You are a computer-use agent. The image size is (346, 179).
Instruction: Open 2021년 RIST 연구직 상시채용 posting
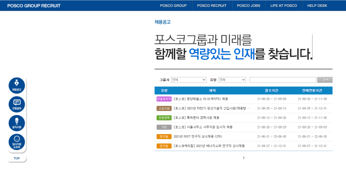[197, 137]
